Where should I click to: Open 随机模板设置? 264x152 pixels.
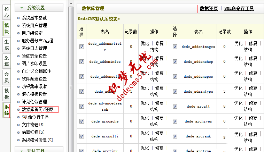(34, 94)
